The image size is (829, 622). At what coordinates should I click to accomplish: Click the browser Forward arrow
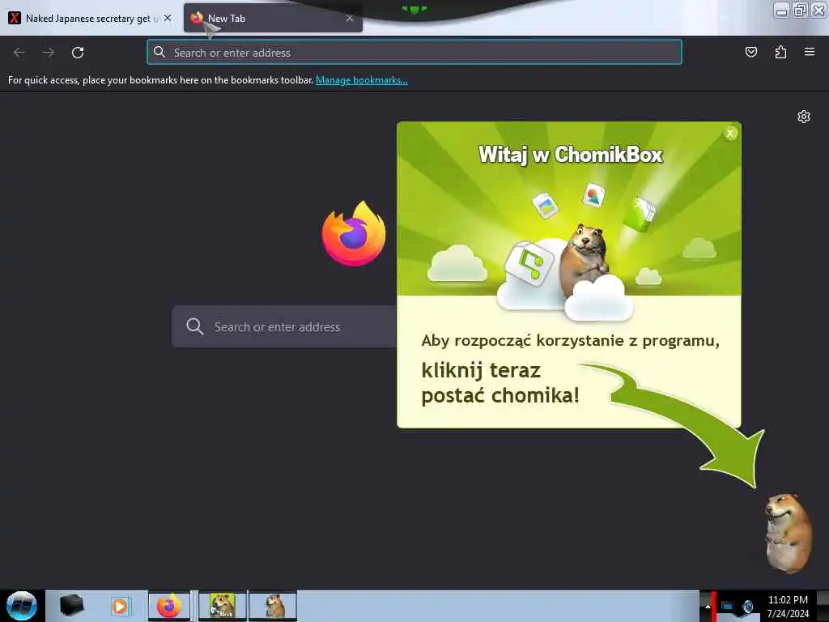[49, 53]
